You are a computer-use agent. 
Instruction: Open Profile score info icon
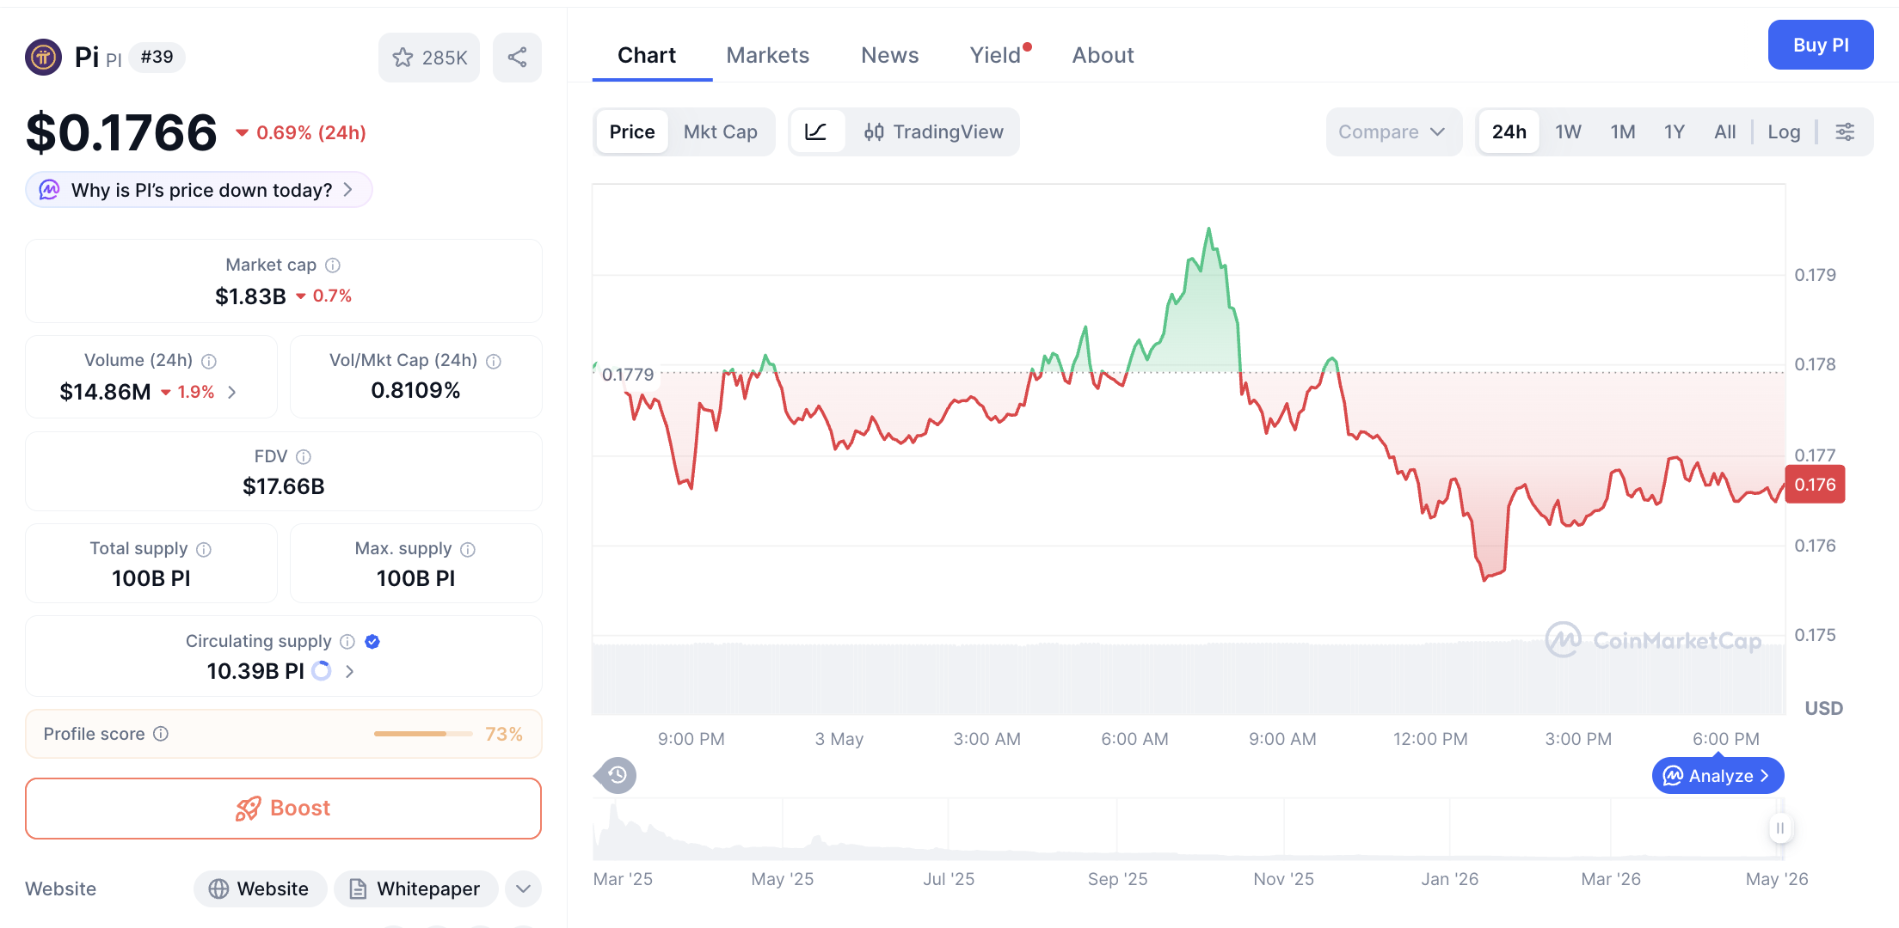coord(161,734)
